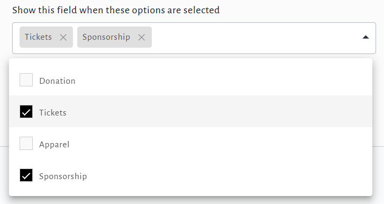Click the checkmark icon beside Tickets
Image resolution: width=384 pixels, height=204 pixels.
click(x=26, y=112)
